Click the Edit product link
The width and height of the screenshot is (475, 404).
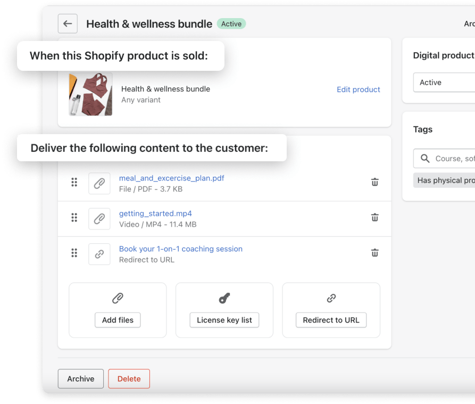point(358,89)
